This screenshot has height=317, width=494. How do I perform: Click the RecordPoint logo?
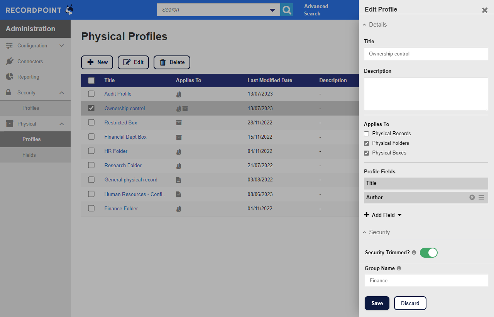click(x=39, y=10)
